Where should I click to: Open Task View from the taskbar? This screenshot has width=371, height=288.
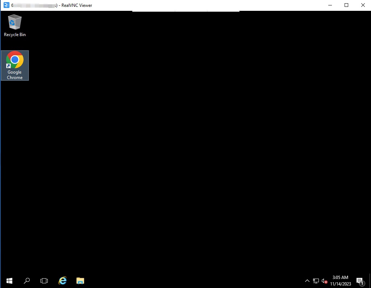tap(44, 280)
